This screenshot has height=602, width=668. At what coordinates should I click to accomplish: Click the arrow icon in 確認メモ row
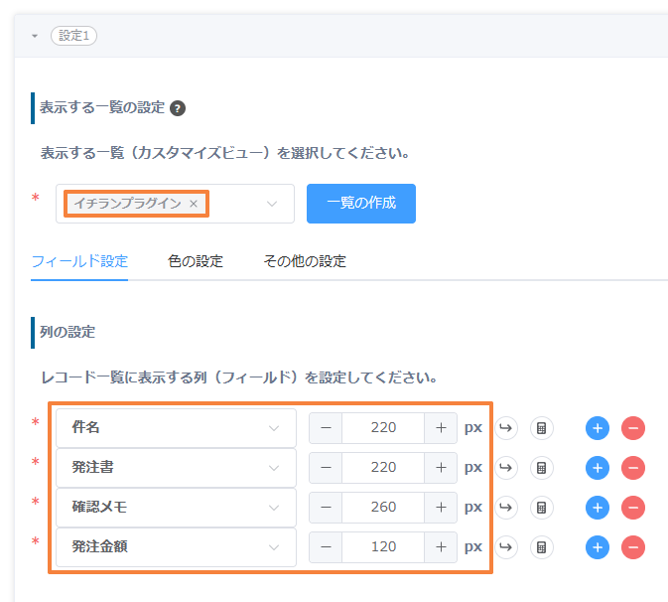(x=505, y=508)
